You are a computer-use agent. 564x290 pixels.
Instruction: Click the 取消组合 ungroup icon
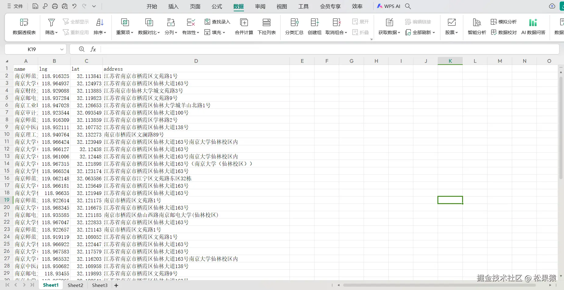tap(336, 22)
